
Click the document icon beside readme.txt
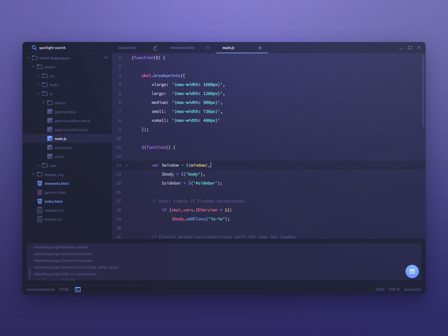pos(40,210)
